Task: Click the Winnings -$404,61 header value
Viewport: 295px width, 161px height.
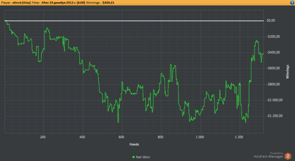Action: [x=108, y=3]
